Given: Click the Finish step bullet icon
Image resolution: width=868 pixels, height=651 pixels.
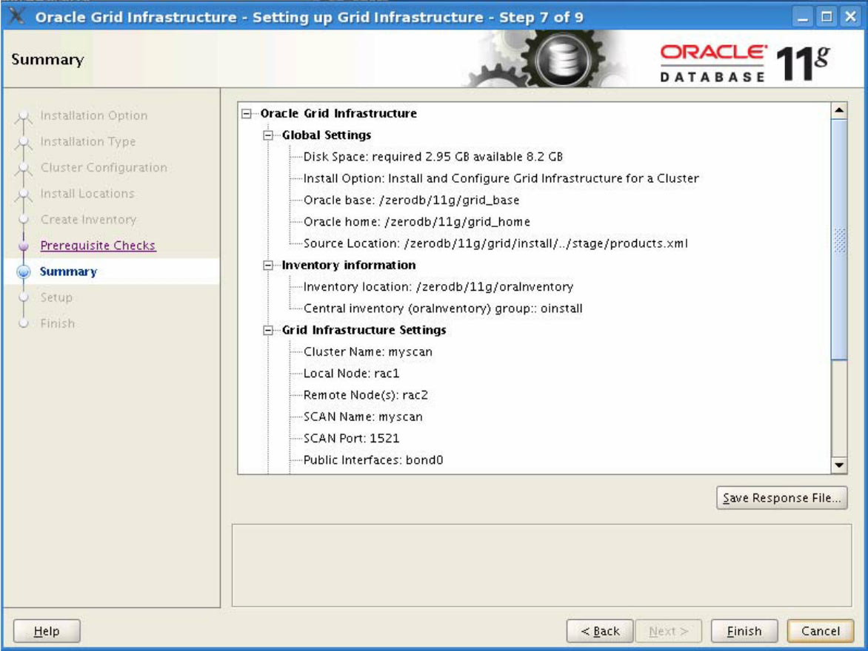Looking at the screenshot, I should pos(24,324).
